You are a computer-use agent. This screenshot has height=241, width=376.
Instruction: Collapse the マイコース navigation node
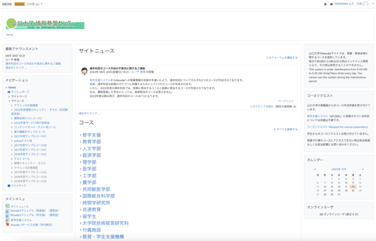9,101
